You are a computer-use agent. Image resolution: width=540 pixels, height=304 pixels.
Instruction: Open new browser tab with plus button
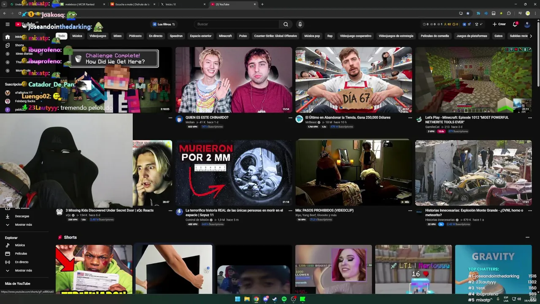click(x=262, y=4)
